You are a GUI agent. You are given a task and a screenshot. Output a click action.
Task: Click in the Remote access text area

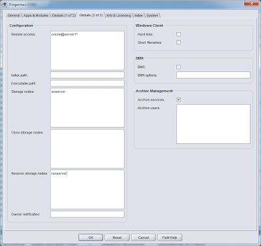click(87, 50)
